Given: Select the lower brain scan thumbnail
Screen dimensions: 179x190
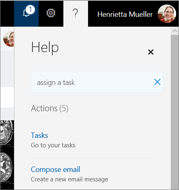Looking at the screenshot, I should [x=7, y=167].
